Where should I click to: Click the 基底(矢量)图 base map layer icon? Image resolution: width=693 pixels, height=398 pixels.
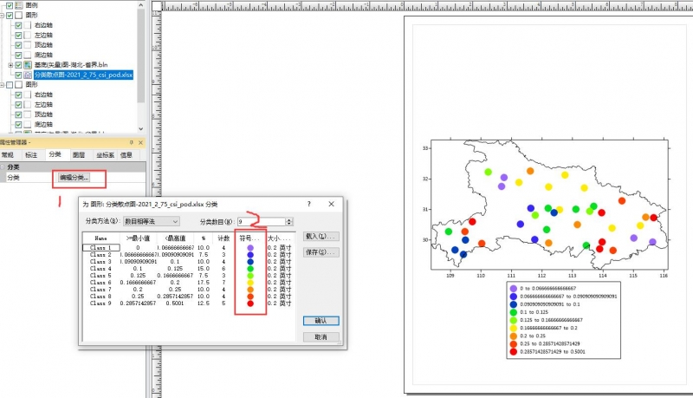29,65
